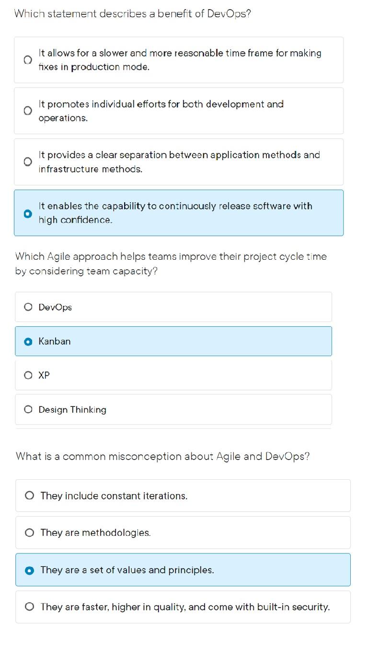Select the 'clear separation between application methods' answer
The image size is (379, 657).
point(27,161)
